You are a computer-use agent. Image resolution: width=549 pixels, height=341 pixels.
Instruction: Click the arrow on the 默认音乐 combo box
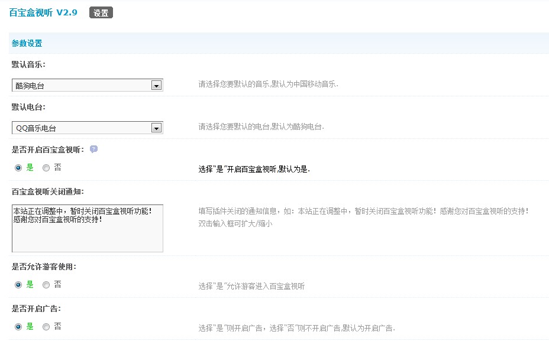pyautogui.click(x=156, y=85)
